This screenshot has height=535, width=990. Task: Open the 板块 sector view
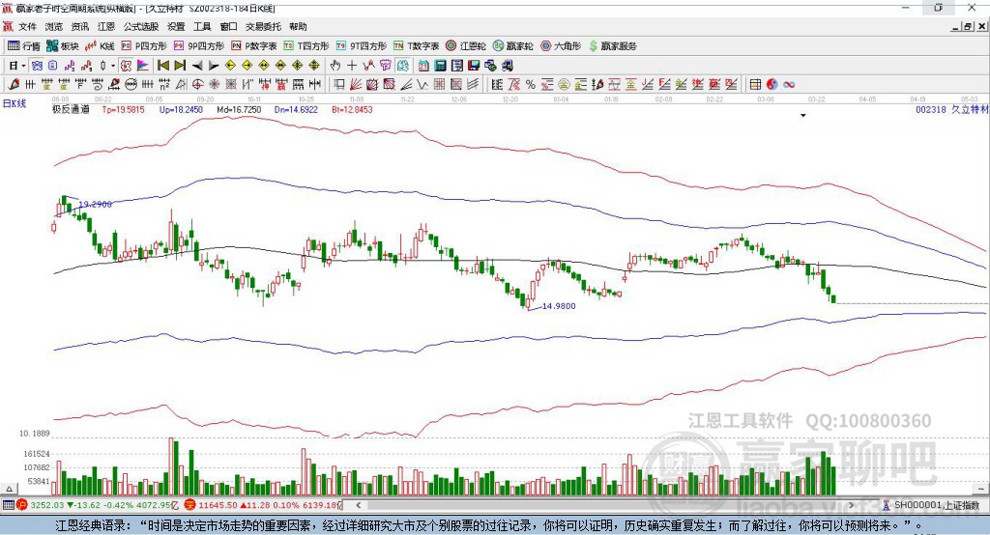pyautogui.click(x=63, y=46)
